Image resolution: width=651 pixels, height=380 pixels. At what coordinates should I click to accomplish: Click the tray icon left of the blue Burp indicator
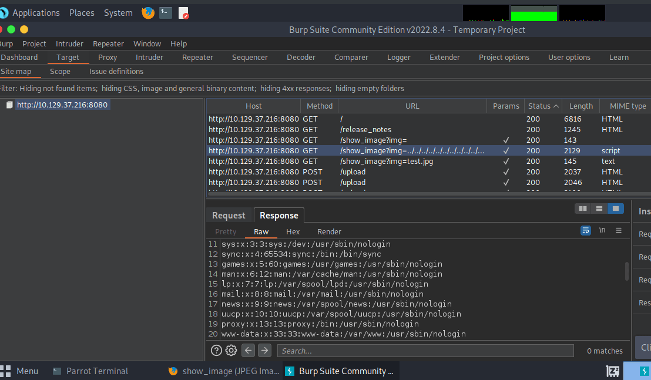tap(612, 371)
